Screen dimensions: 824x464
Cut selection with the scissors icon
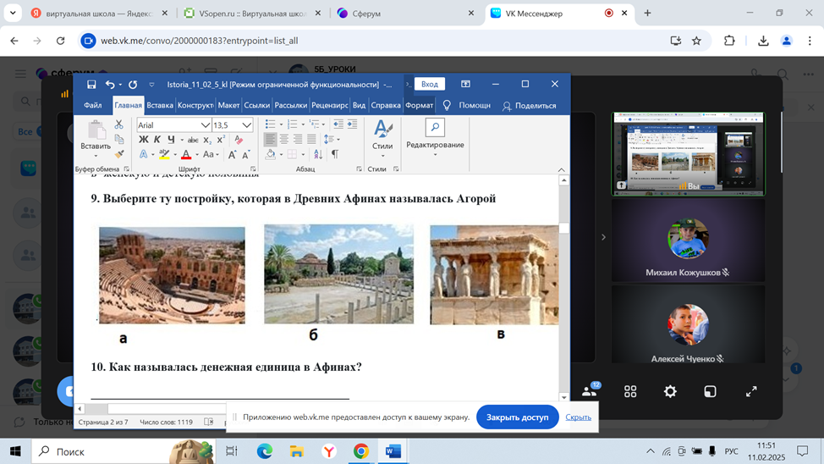118,124
